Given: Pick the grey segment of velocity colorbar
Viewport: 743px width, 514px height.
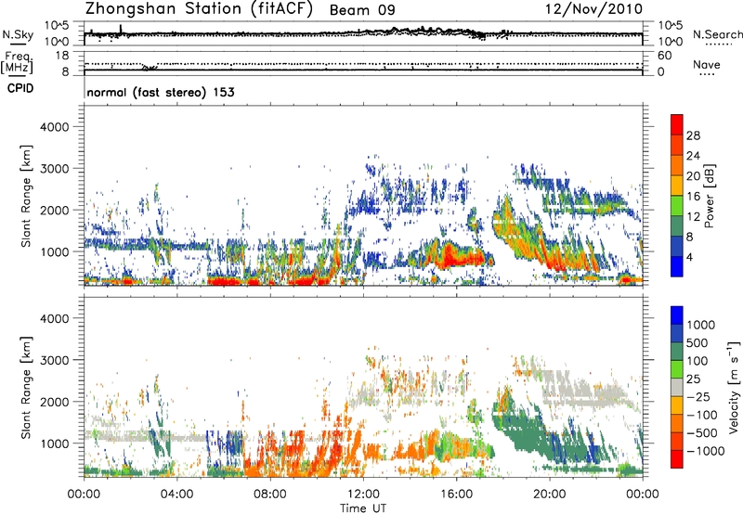Looking at the screenshot, I should pos(677,387).
